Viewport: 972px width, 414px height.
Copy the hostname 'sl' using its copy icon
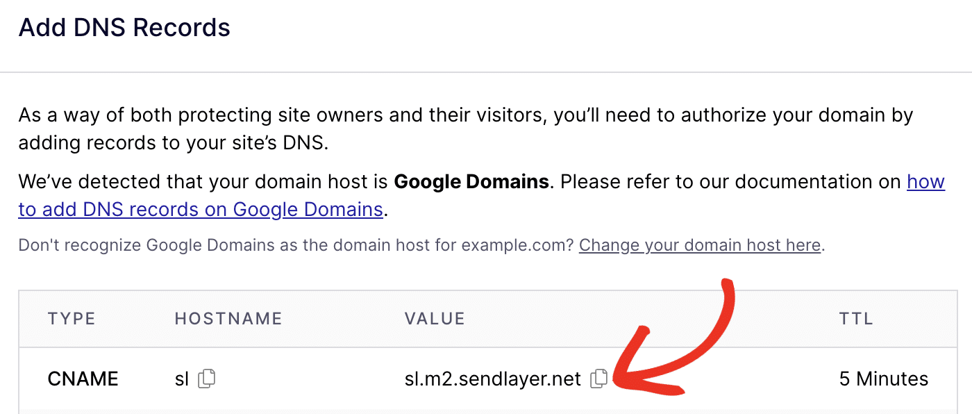click(x=206, y=379)
